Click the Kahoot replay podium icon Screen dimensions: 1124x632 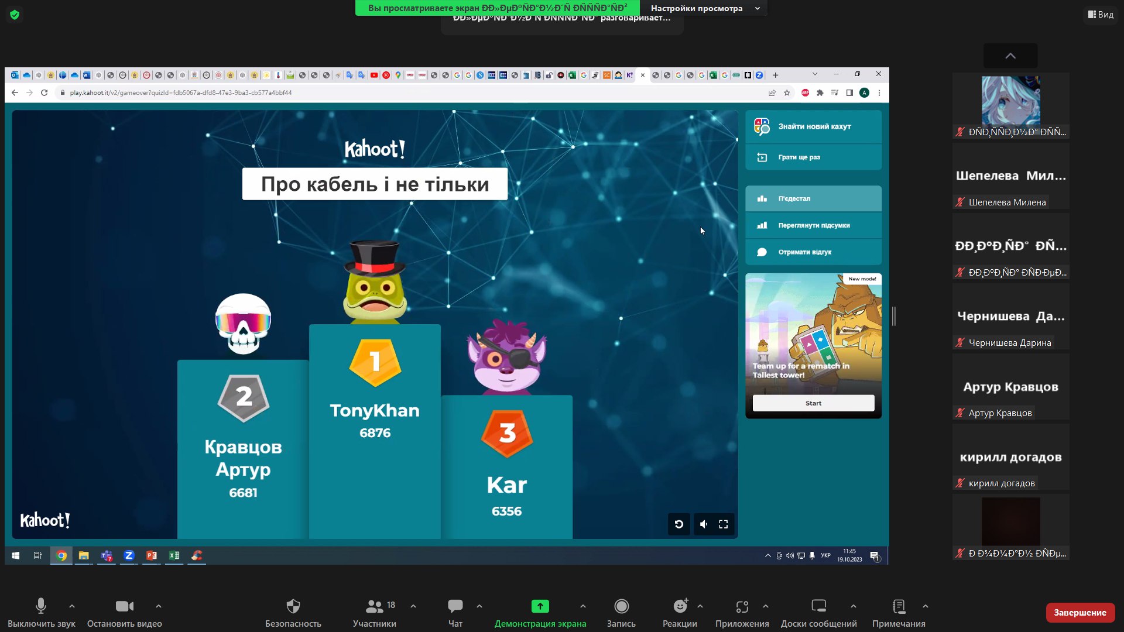click(x=678, y=524)
